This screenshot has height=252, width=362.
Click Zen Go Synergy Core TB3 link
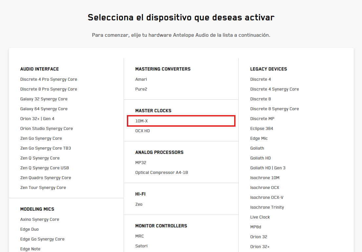pyautogui.click(x=46, y=148)
